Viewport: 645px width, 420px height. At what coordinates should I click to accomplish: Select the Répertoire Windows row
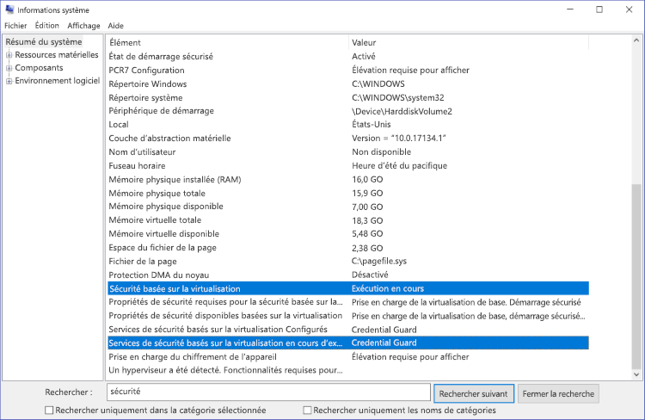point(348,83)
